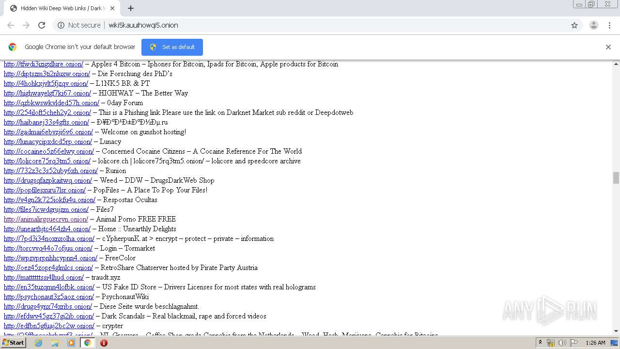Open the 732z3c3s52uby6xh.onion link
The image size is (620, 349).
click(x=51, y=171)
